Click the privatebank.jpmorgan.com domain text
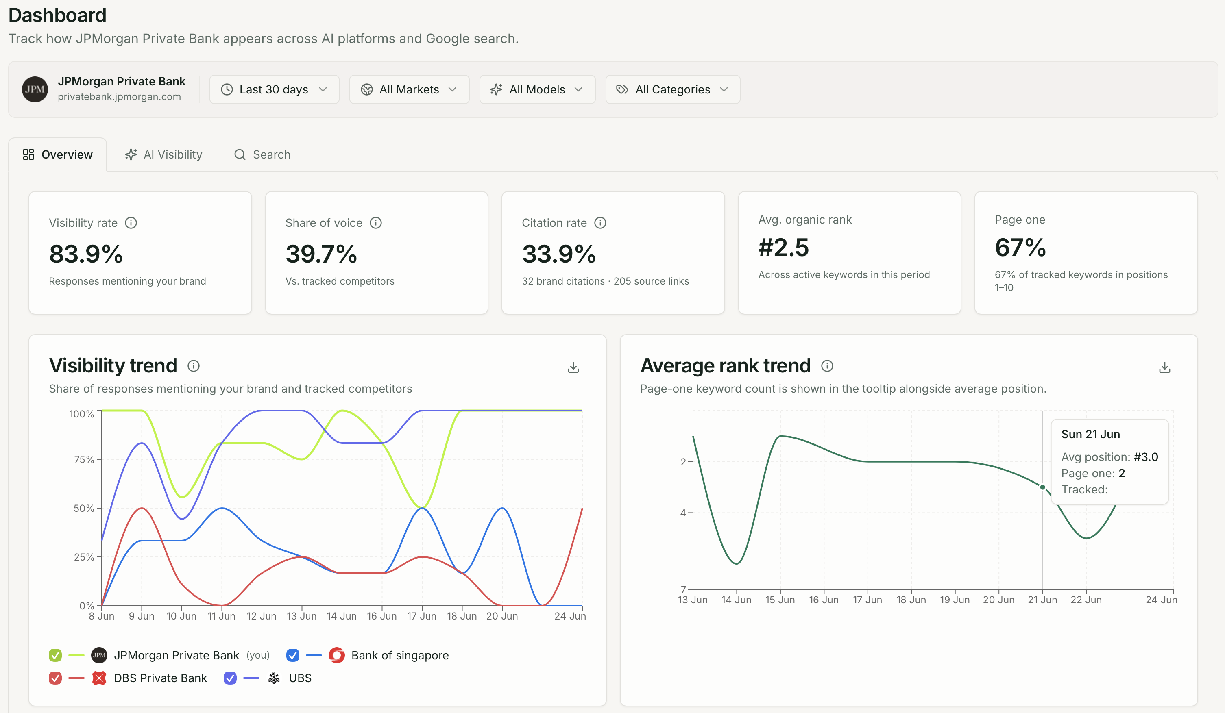The height and width of the screenshot is (713, 1225). coord(119,97)
